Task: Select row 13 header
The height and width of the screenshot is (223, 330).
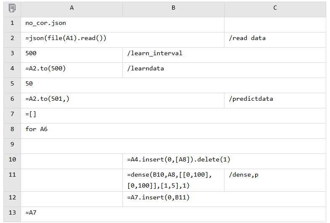Action: tap(12, 213)
